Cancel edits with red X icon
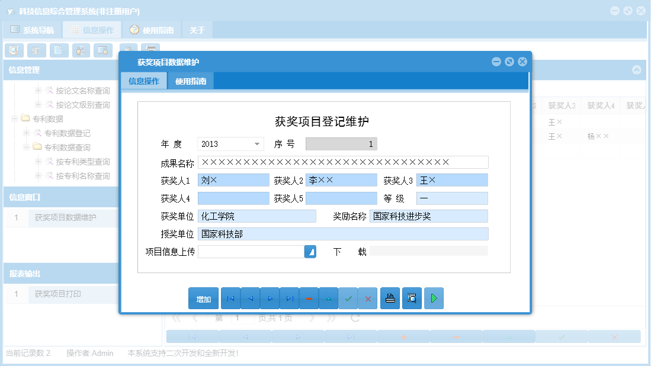Screen dimensions: 651x366 [x=368, y=298]
